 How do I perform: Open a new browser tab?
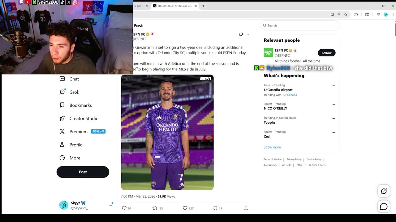pos(203,6)
